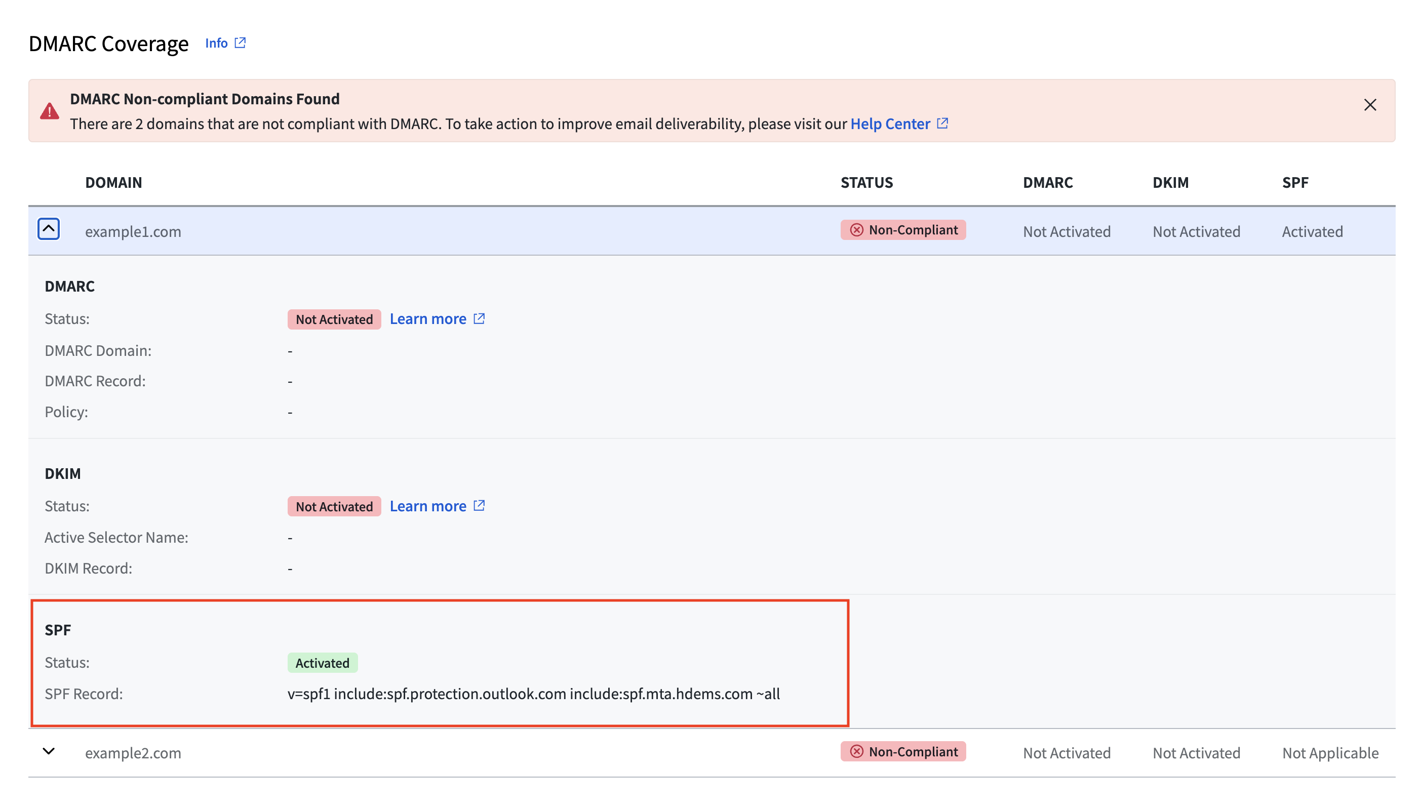
Task: Click the DKIM Not Activated cell for example2.com
Action: [1196, 753]
